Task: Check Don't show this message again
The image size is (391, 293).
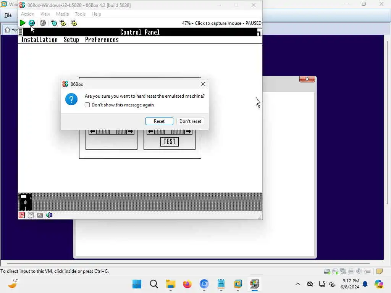Action: (87, 105)
